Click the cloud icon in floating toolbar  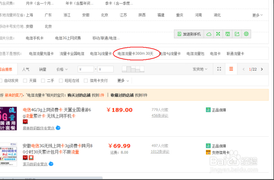coord(209,34)
